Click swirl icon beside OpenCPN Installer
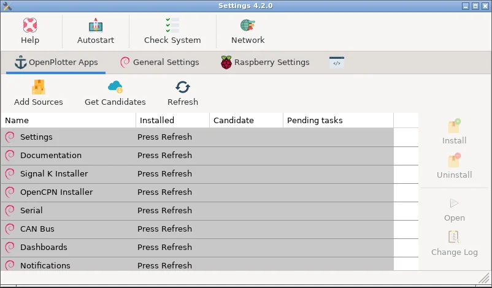 coord(10,192)
